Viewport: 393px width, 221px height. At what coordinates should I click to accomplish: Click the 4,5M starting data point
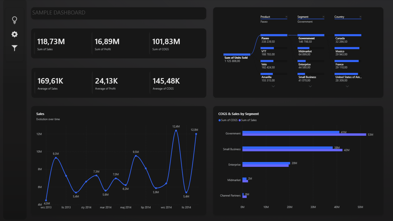click(x=46, y=201)
